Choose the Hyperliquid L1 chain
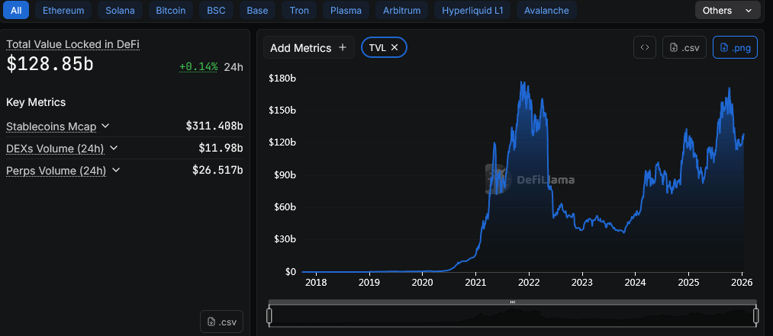This screenshot has width=773, height=336. pos(472,11)
